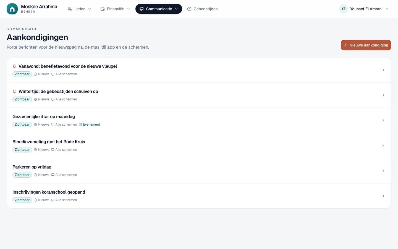398x249 pixels.
Task: Open announcement 'Vanavond: benefietavond voor de nieuwe vleugel'
Action: 68,66
